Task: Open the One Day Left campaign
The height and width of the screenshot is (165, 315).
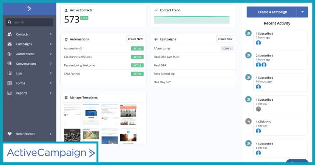Action: pos(193,82)
